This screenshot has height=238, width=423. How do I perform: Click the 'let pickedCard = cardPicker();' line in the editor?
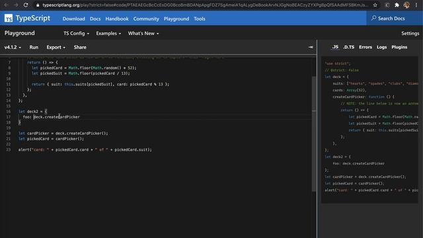point(51,139)
